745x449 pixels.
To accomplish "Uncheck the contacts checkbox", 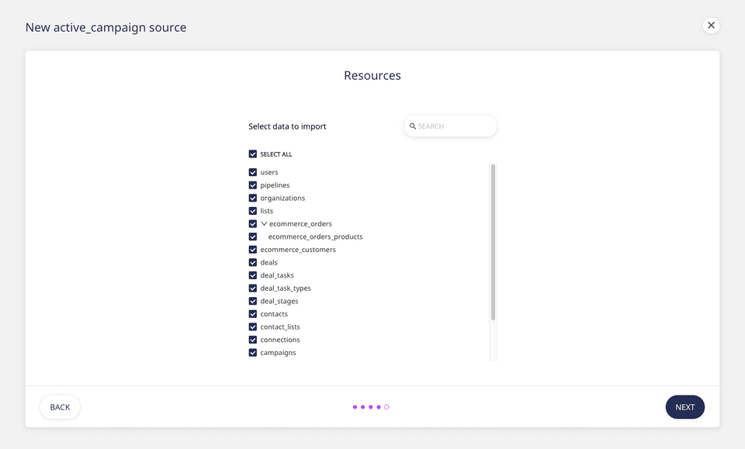I will (x=252, y=313).
